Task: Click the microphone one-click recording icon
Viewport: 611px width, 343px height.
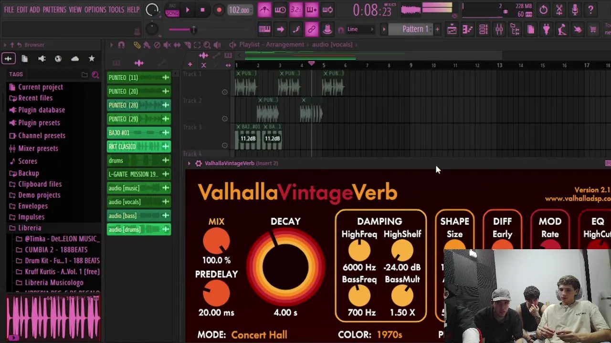Action: 575,10
